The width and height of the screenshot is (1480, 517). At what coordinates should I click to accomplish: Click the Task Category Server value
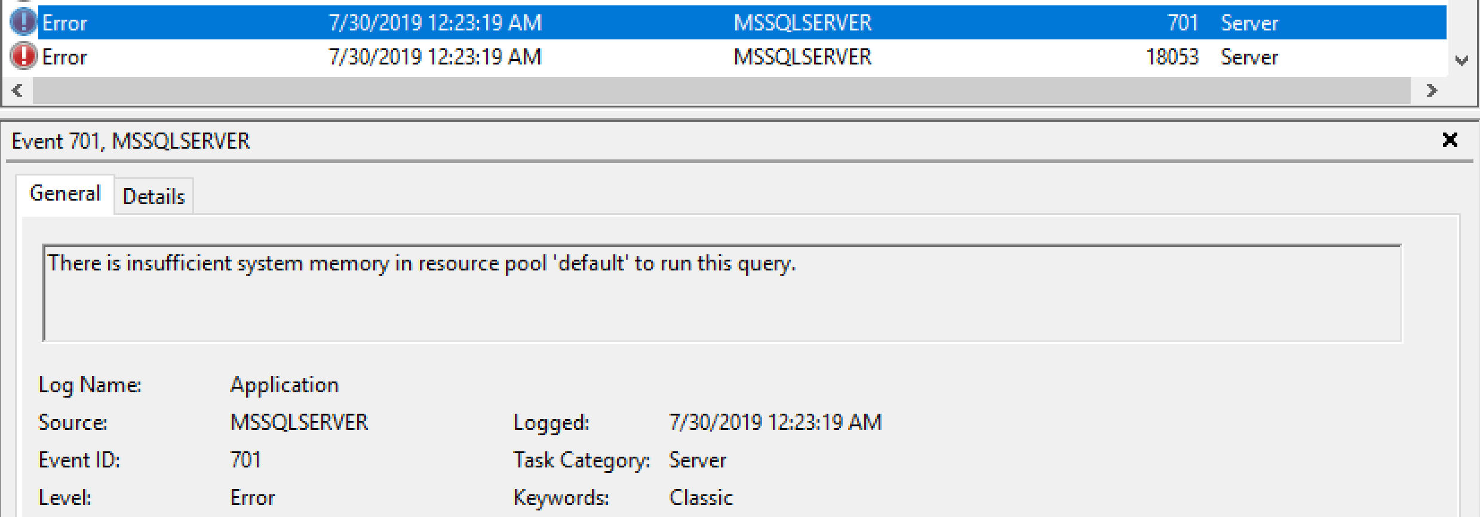pyautogui.click(x=698, y=460)
